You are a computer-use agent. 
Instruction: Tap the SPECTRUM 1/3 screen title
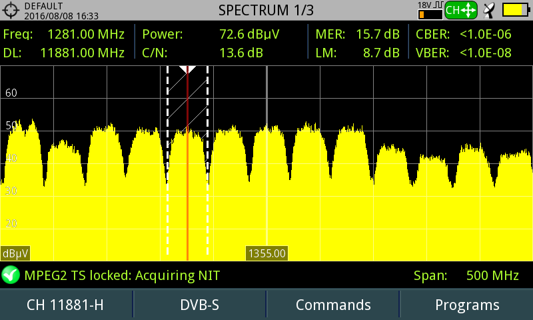(x=266, y=10)
